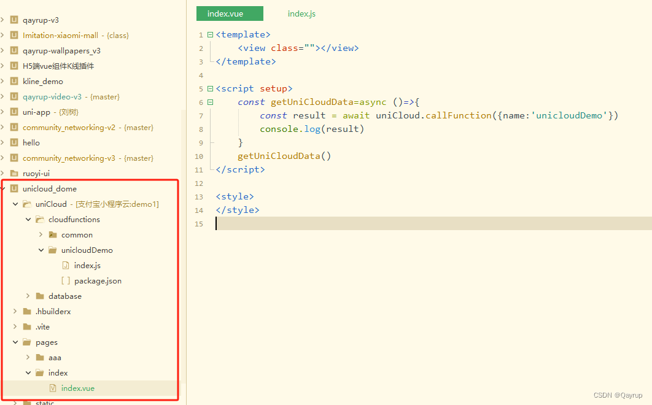The width and height of the screenshot is (652, 405).
Task: Select the aaa folder under pages
Action: pyautogui.click(x=54, y=357)
